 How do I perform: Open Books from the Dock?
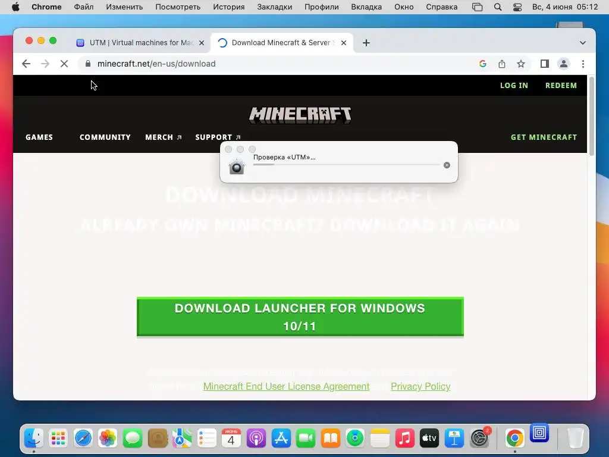[331, 439]
